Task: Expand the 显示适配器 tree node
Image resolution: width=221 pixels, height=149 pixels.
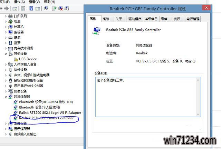Action: click(6, 129)
